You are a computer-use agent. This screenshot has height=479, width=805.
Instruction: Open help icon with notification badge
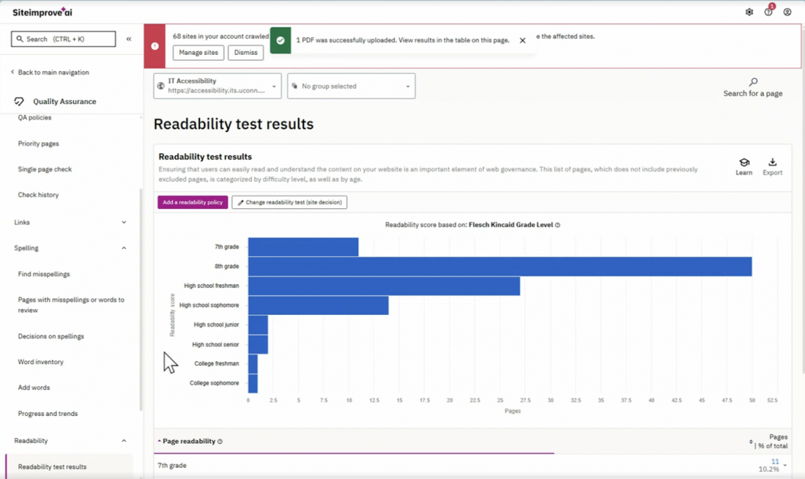769,11
